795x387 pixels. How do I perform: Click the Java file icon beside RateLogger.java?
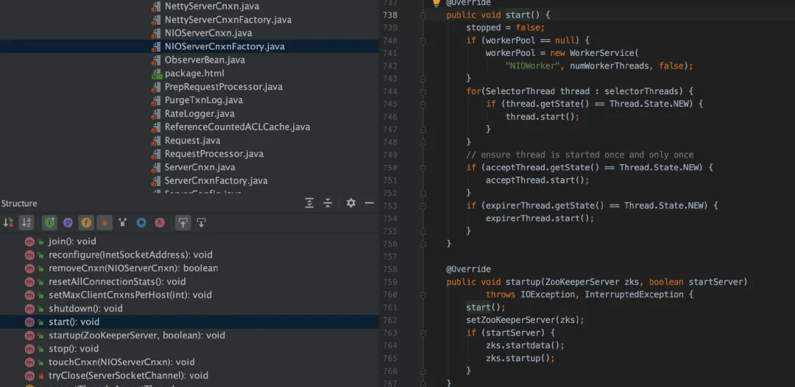(x=156, y=114)
